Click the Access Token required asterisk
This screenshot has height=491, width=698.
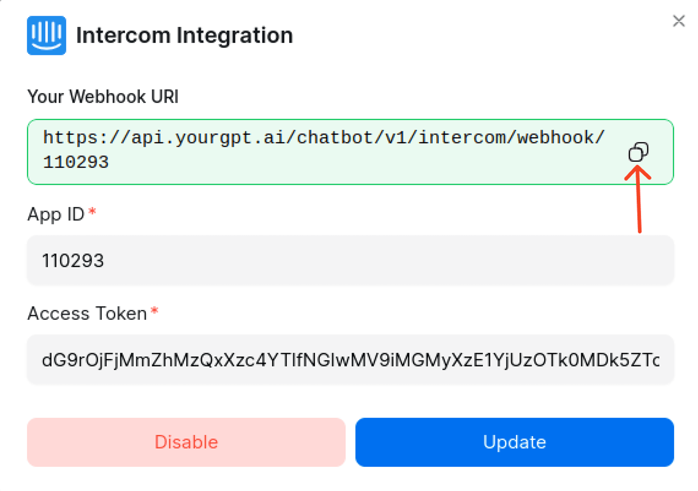point(155,311)
